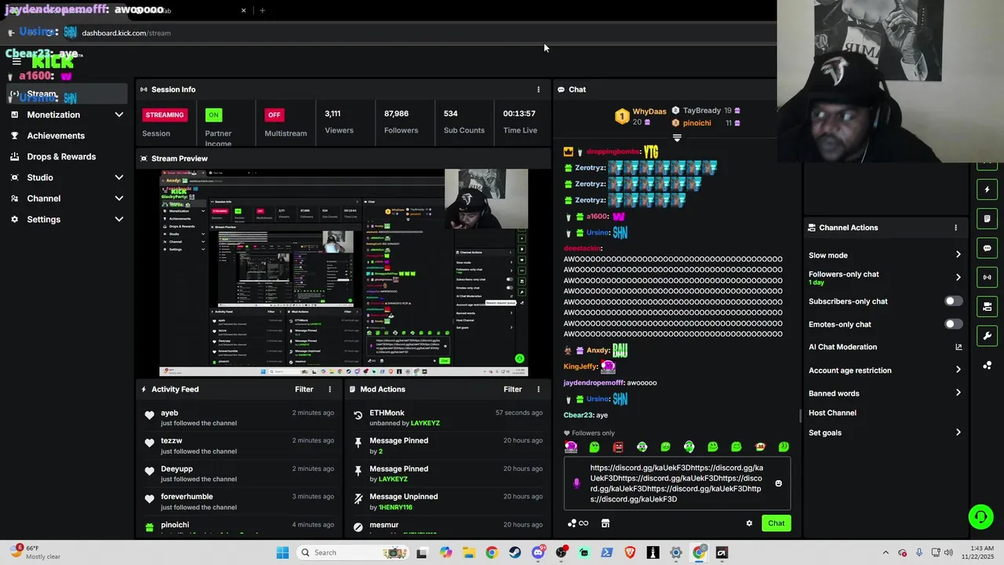Click the green headset support button
The height and width of the screenshot is (565, 1004).
[x=980, y=516]
